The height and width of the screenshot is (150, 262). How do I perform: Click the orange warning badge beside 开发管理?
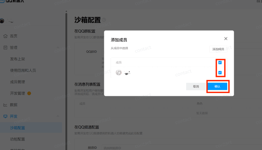[x=29, y=93]
